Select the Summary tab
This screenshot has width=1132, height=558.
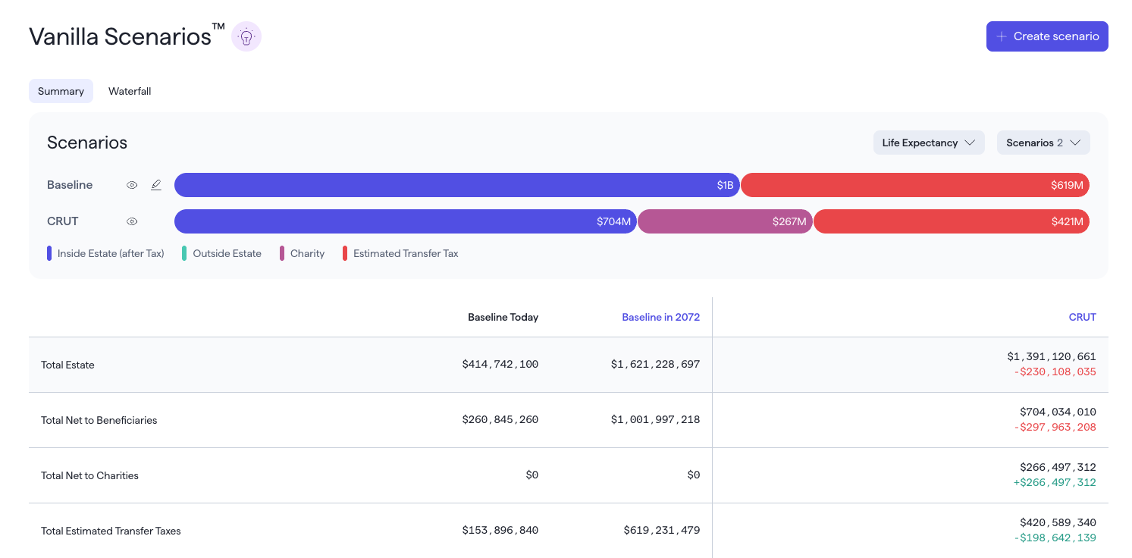point(61,91)
